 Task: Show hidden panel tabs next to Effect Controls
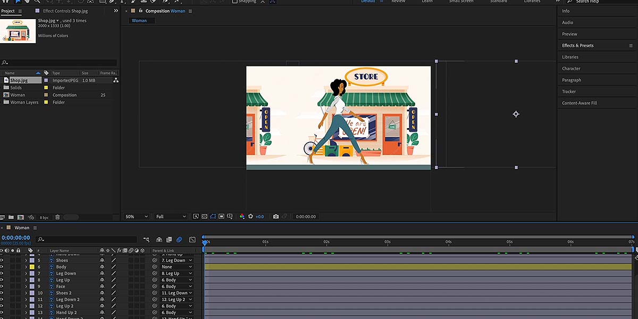click(116, 11)
